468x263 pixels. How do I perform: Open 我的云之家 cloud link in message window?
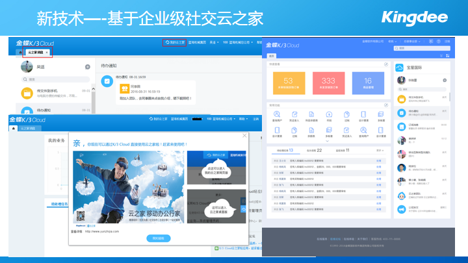click(x=175, y=43)
